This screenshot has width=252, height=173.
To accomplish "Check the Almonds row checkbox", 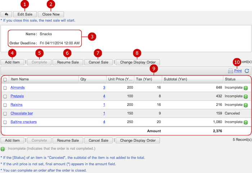I will 5,88.
